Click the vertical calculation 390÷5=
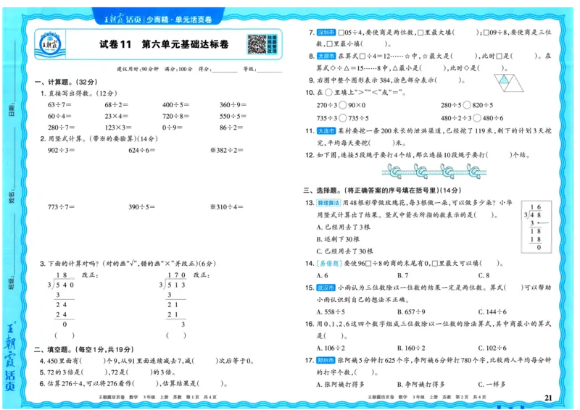The image size is (580, 410). 142,207
